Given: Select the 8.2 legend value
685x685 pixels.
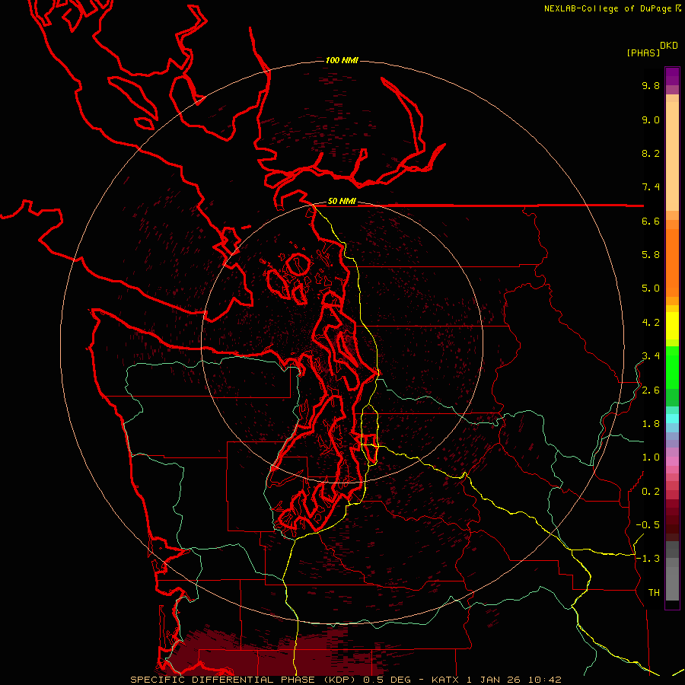Looking at the screenshot, I should point(651,154).
